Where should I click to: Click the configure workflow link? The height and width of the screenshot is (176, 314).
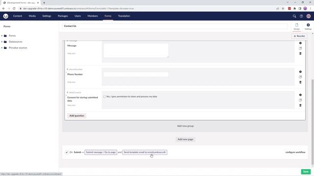(x=295, y=152)
